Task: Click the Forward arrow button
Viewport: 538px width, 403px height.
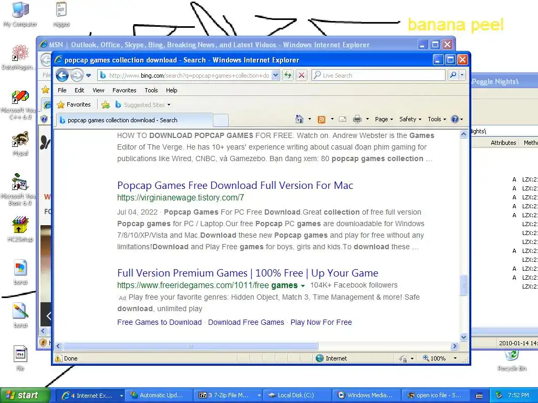Action: [x=77, y=75]
